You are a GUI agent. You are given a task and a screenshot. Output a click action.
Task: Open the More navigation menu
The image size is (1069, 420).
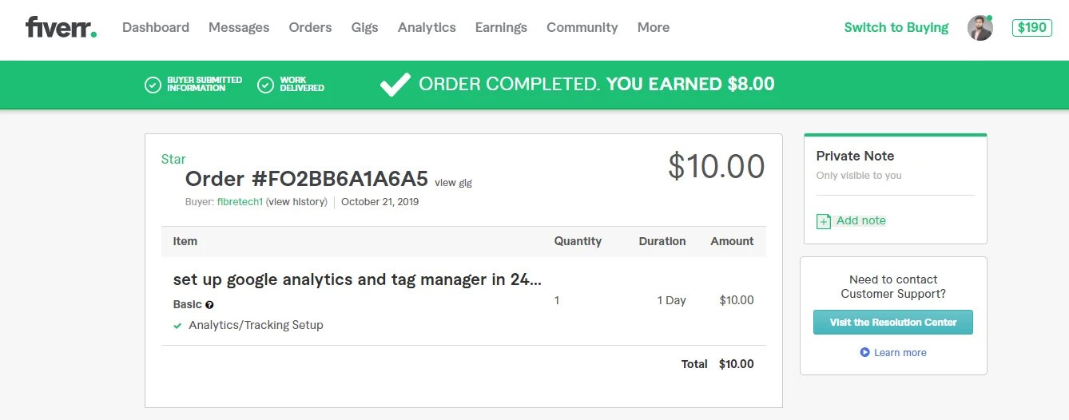653,27
